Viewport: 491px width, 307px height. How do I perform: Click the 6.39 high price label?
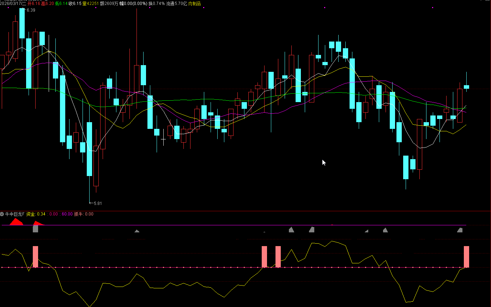click(31, 10)
